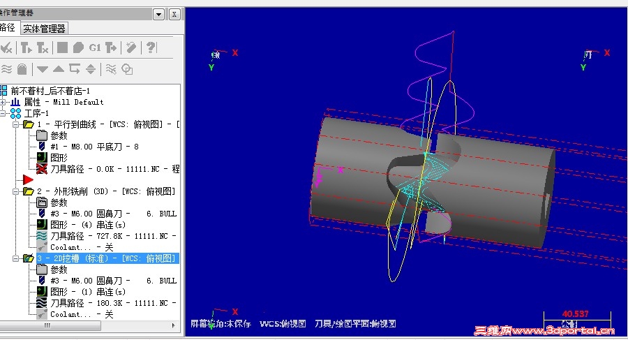Open high feed machining T-arrow icon
628x340 pixels.
pyautogui.click(x=111, y=47)
